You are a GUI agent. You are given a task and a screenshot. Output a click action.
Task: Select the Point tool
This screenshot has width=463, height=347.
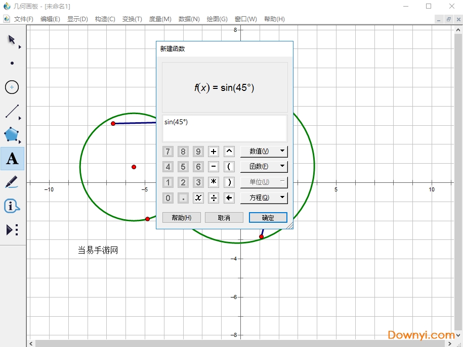tap(12, 63)
